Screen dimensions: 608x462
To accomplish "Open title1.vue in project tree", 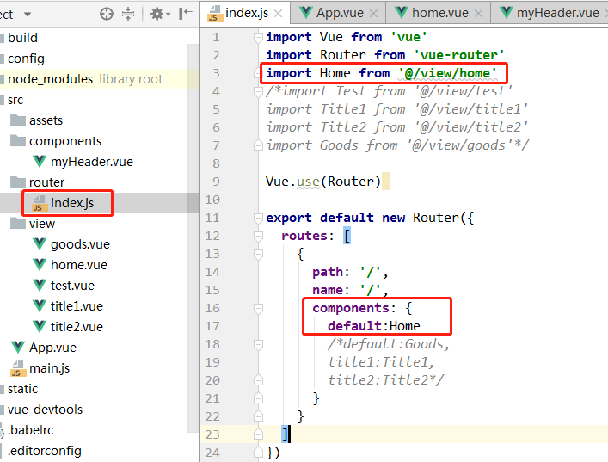I will click(x=77, y=306).
